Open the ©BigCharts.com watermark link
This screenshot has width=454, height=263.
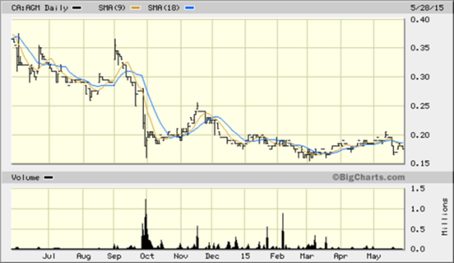[368, 177]
